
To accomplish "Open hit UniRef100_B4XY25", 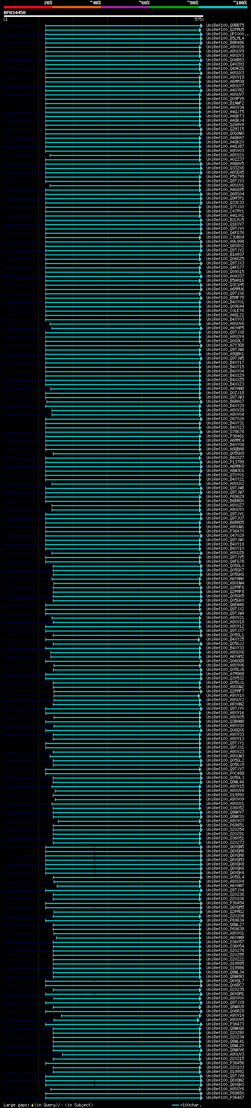I will [225, 639].
